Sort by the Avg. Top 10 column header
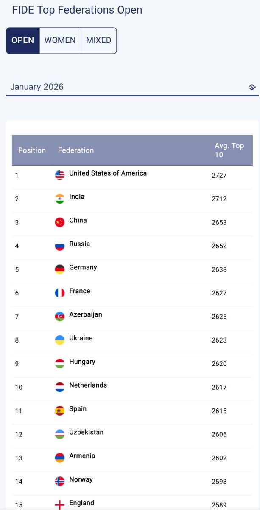The image size is (260, 510). pyautogui.click(x=229, y=150)
